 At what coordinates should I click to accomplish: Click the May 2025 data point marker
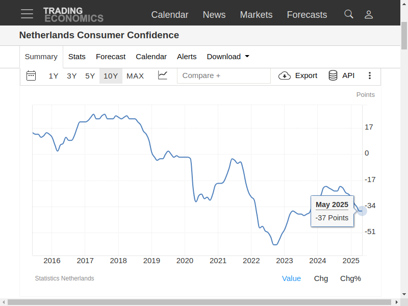coord(362,211)
